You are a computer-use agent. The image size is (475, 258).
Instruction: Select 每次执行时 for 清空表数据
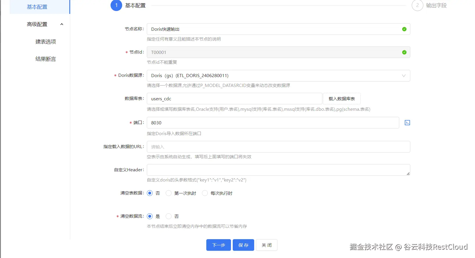point(205,193)
